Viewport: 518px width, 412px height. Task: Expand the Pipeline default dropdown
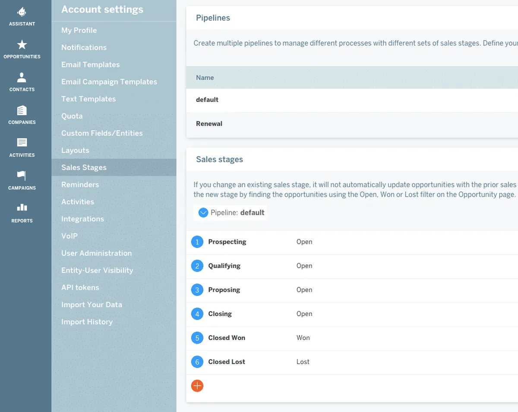tap(203, 213)
